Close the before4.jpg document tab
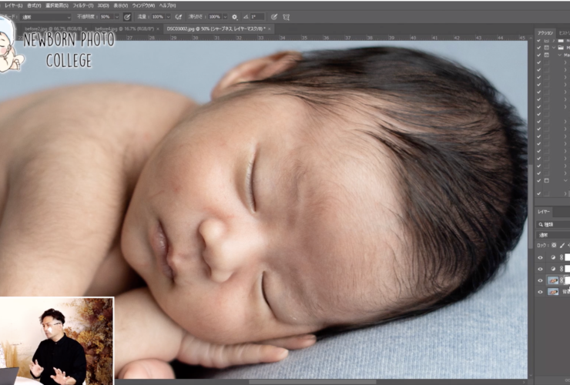The width and height of the screenshot is (570, 385). pyautogui.click(x=158, y=28)
